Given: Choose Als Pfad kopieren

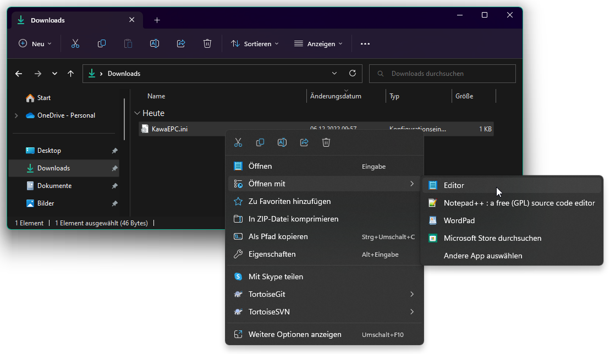Looking at the screenshot, I should pyautogui.click(x=325, y=236).
